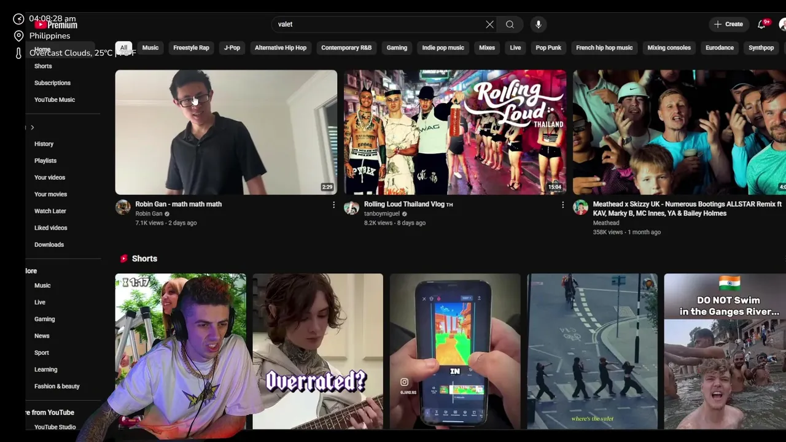Select the Live filter chip
The image size is (786, 442).
pos(515,48)
